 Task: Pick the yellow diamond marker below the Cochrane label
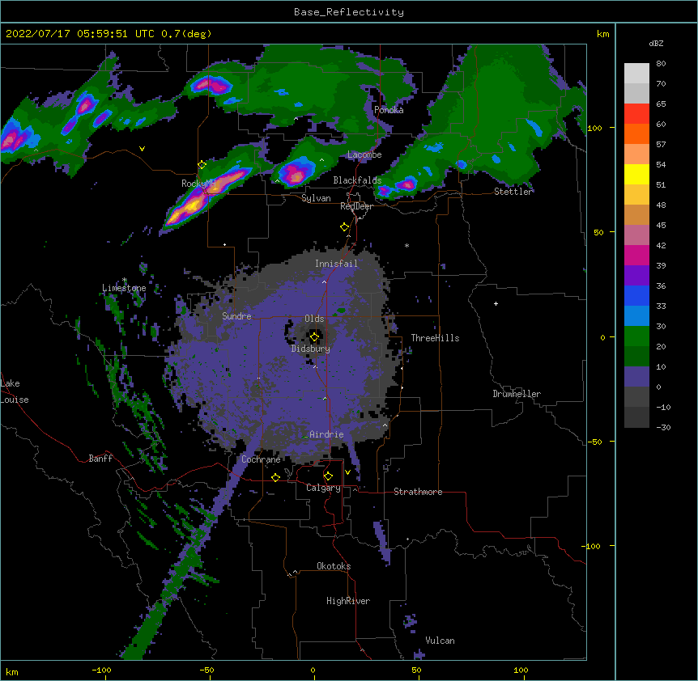(x=275, y=477)
